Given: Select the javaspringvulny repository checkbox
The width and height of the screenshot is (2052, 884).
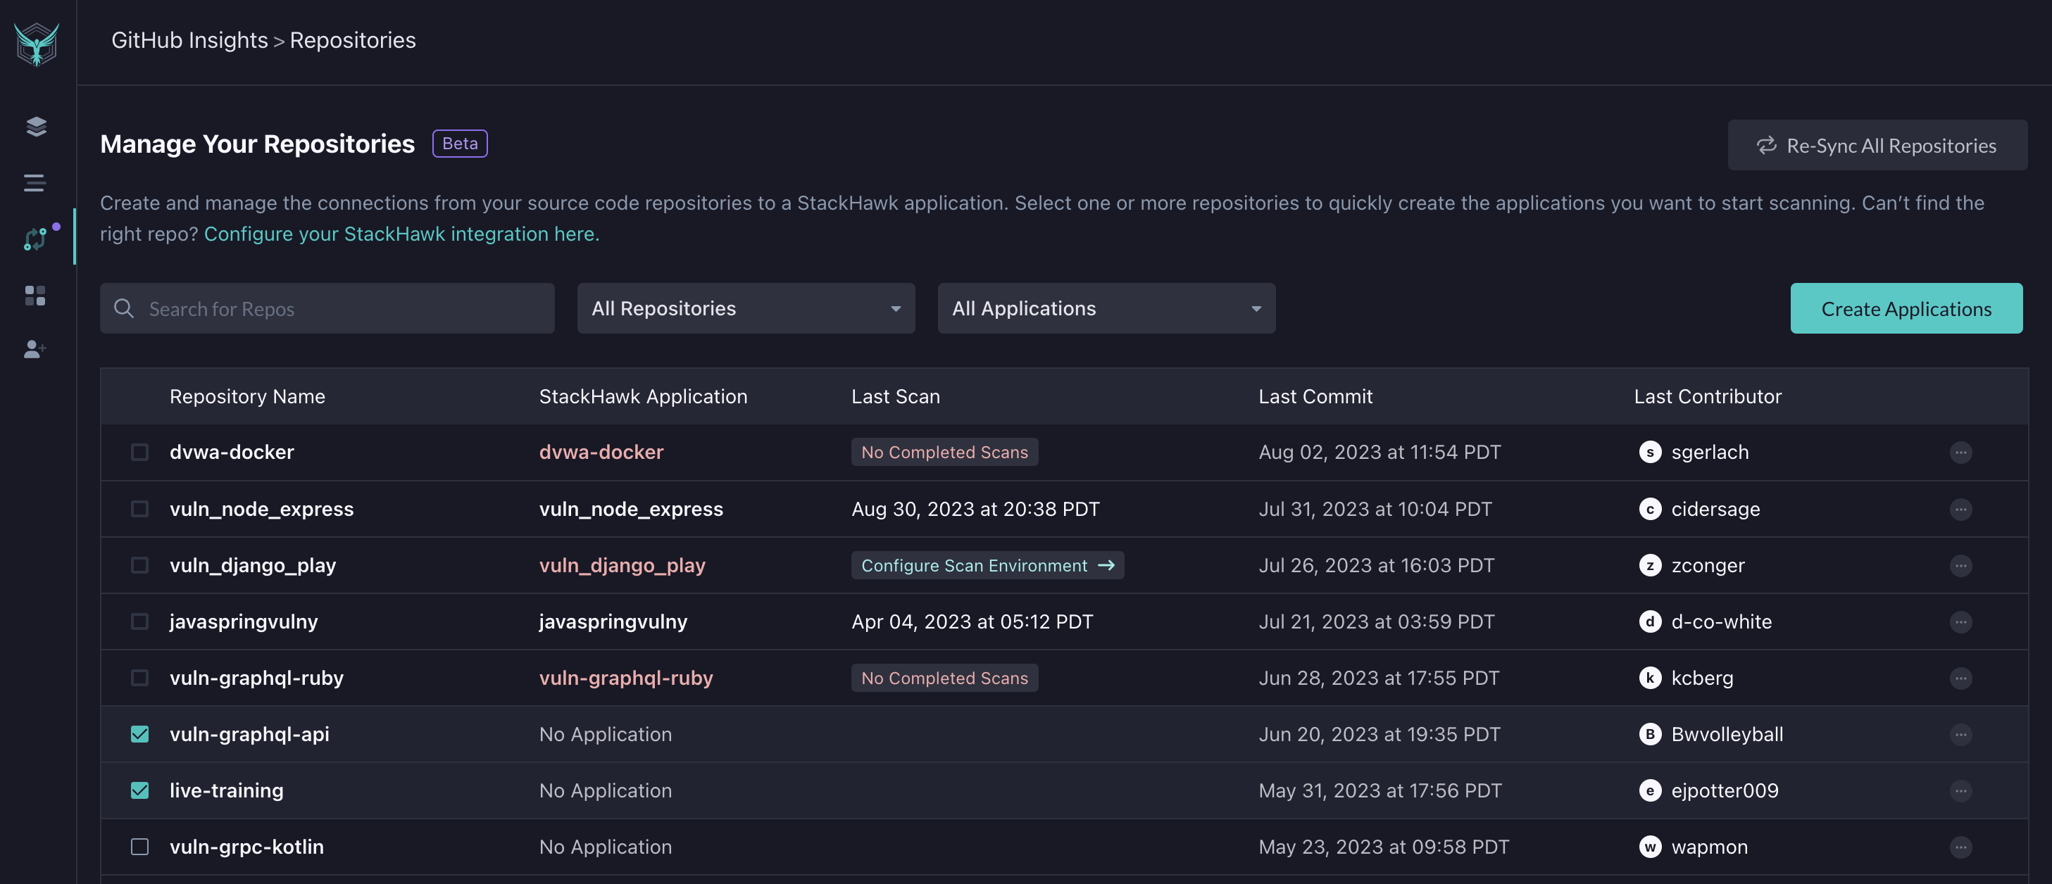Looking at the screenshot, I should [139, 621].
